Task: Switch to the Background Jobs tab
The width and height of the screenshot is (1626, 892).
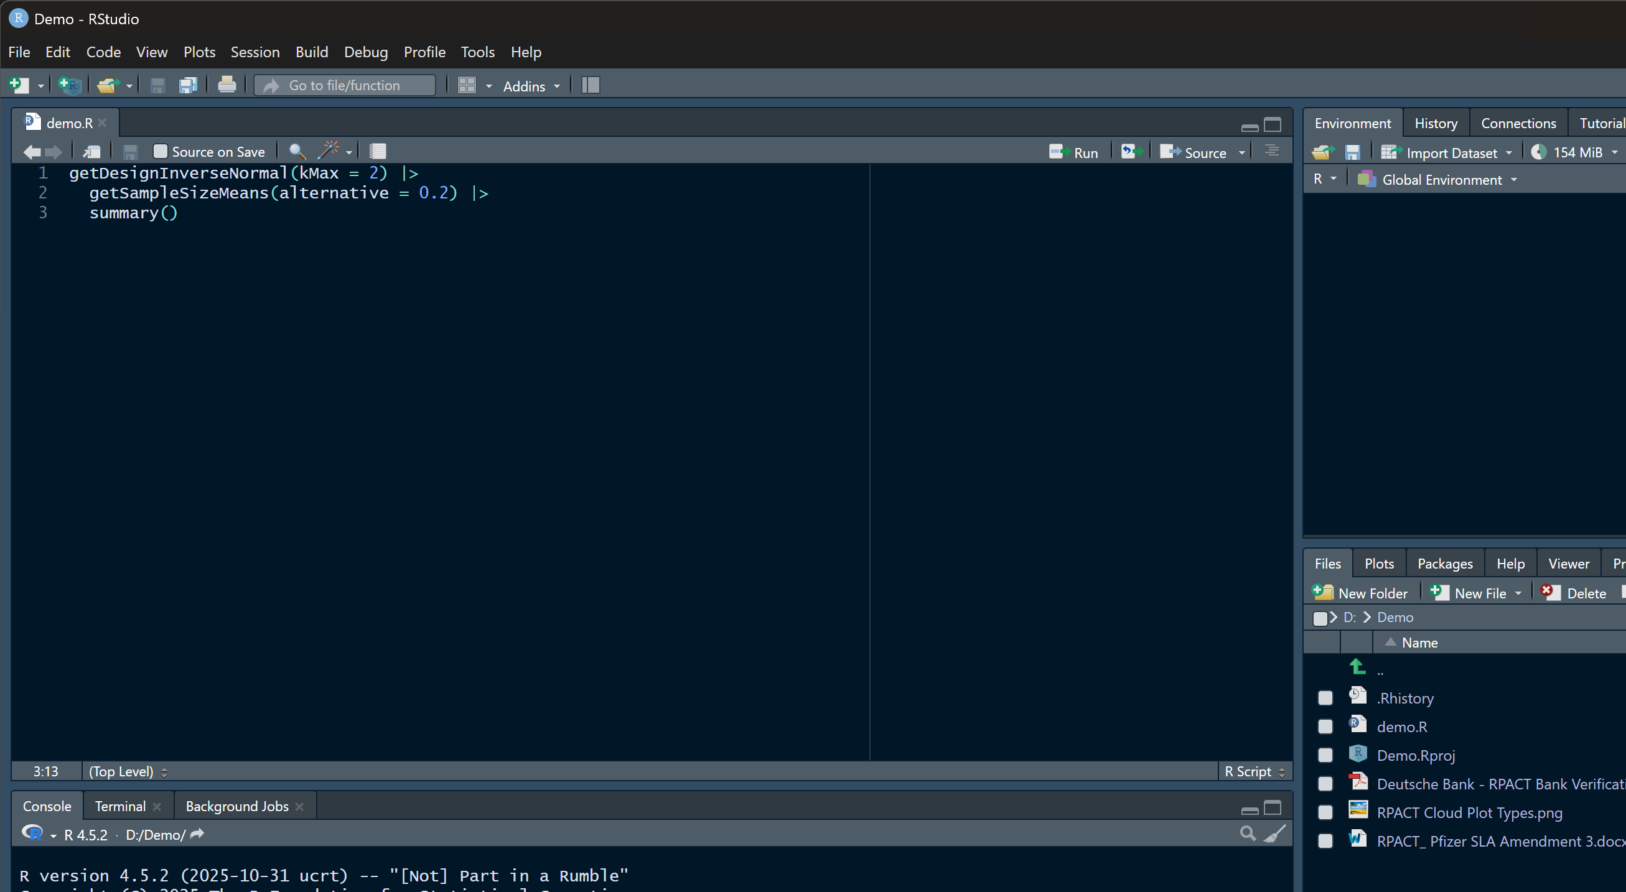Action: (x=236, y=806)
